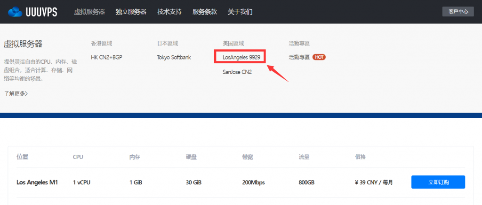Click the UUUVPS cloud logo icon
The width and height of the screenshot is (482, 205).
16,12
